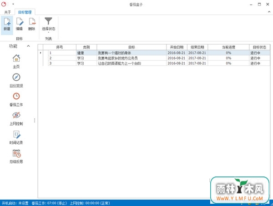Collapse the ribbon with the top-right chevron
Viewport: 273px width, 206px height.
(269, 12)
